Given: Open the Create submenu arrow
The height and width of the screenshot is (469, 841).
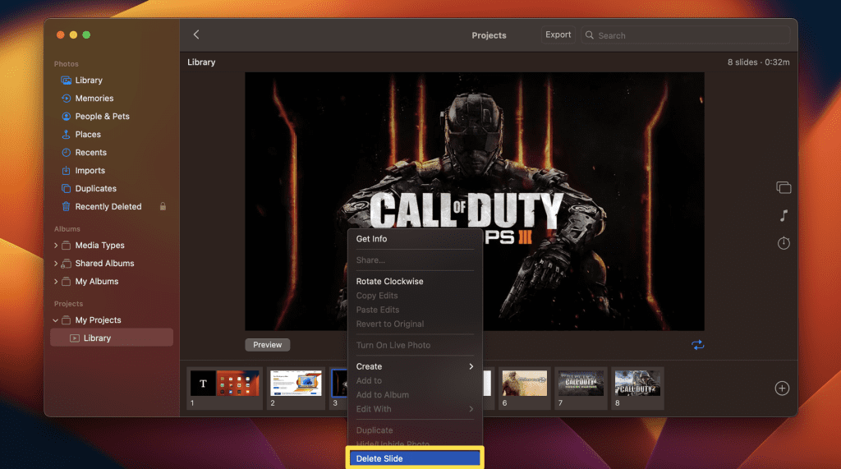Looking at the screenshot, I should tap(471, 366).
